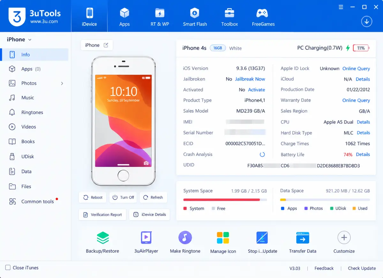Click the green charging bolt icon
The image size is (383, 278).
pyautogui.click(x=348, y=48)
